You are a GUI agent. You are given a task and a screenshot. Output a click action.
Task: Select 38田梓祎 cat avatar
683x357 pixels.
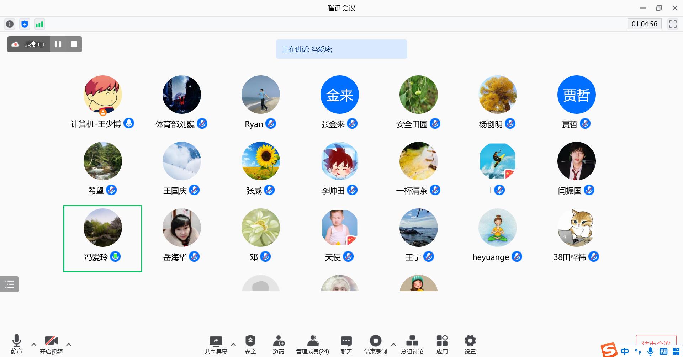coord(577,228)
